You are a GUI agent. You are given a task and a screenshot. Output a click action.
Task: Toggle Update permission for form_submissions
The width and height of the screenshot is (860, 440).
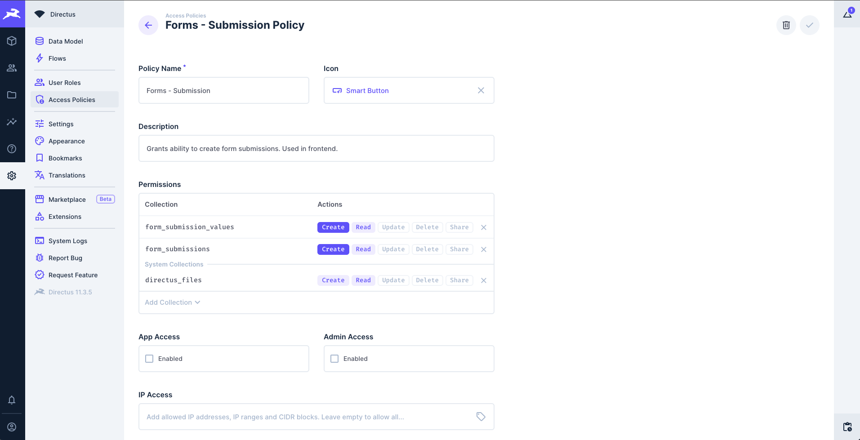393,249
